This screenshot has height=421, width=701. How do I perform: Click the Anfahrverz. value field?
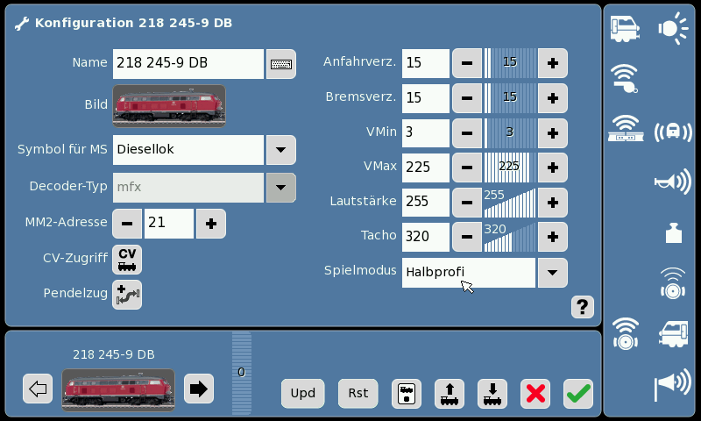point(426,63)
